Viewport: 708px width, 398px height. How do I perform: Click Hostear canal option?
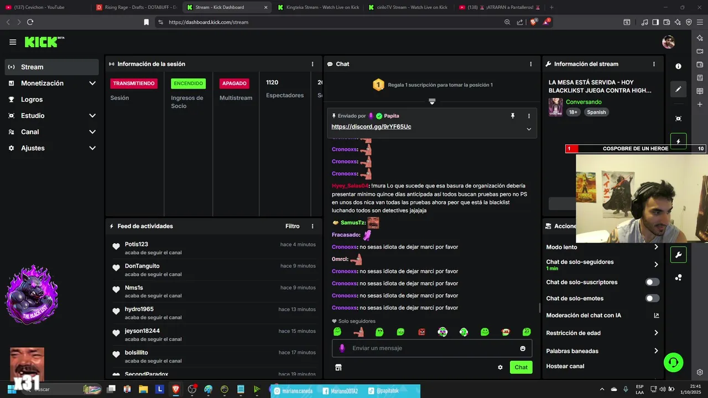tap(565, 366)
